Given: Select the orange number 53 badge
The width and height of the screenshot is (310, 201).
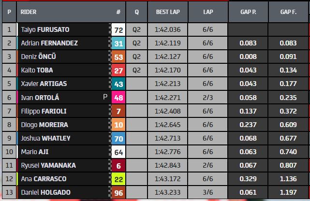Looking at the screenshot, I should click(118, 57).
